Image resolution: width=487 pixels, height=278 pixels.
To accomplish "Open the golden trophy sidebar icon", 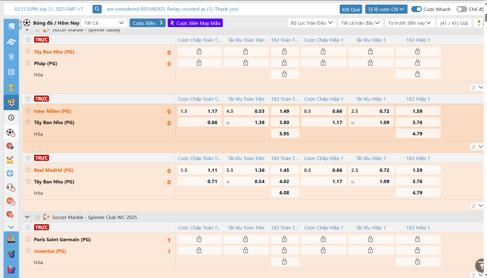I will (11, 87).
